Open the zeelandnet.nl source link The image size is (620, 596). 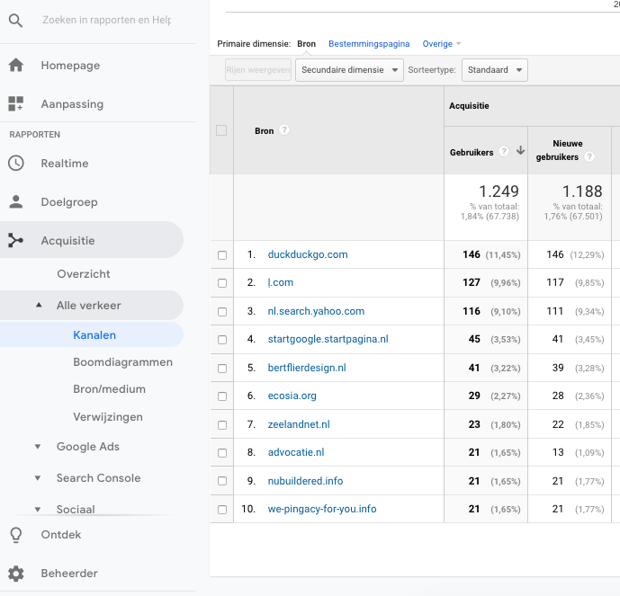(299, 424)
